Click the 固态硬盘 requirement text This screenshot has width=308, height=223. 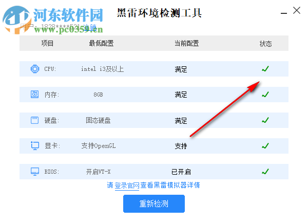[x=98, y=120]
